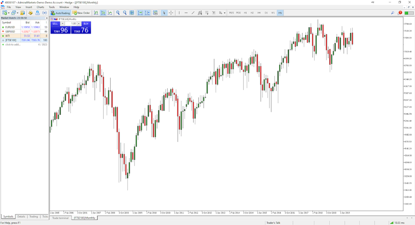Viewport: 415px width, 225px height.
Task: Select the crosshair tool
Action: pyautogui.click(x=171, y=13)
